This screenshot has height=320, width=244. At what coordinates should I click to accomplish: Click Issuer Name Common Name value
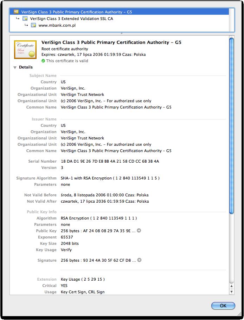[x=116, y=151]
